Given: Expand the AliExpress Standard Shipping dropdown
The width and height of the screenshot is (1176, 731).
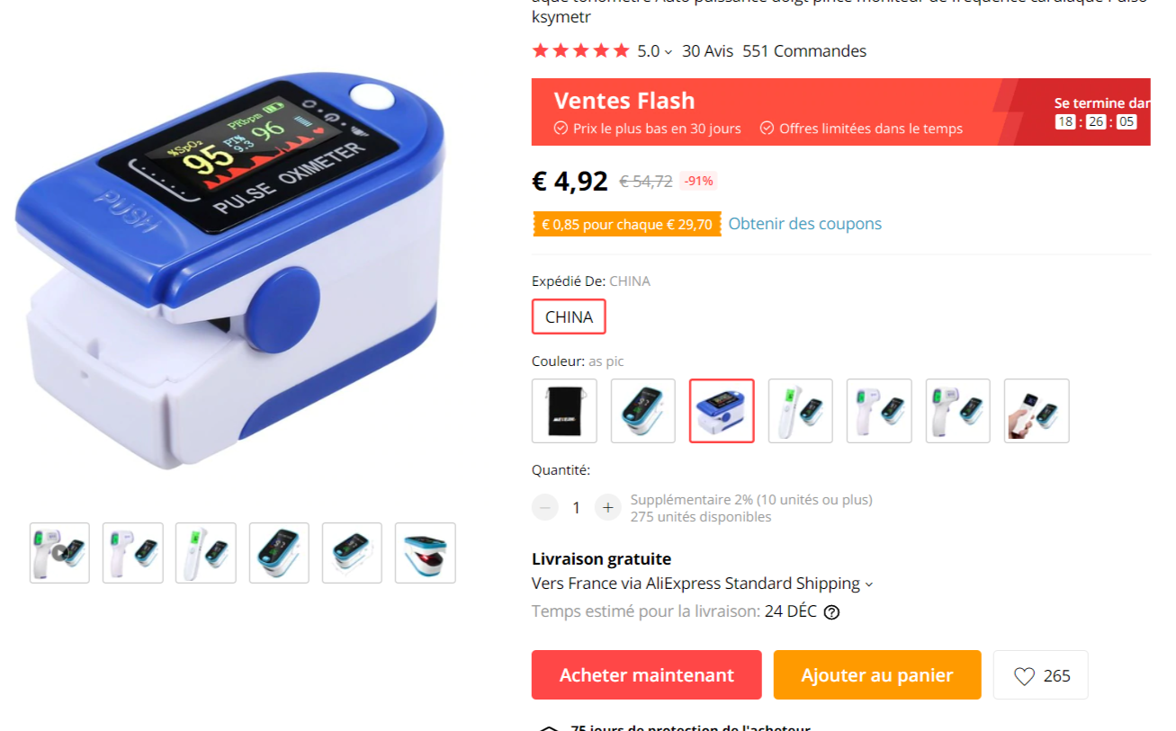Looking at the screenshot, I should pos(869,584).
